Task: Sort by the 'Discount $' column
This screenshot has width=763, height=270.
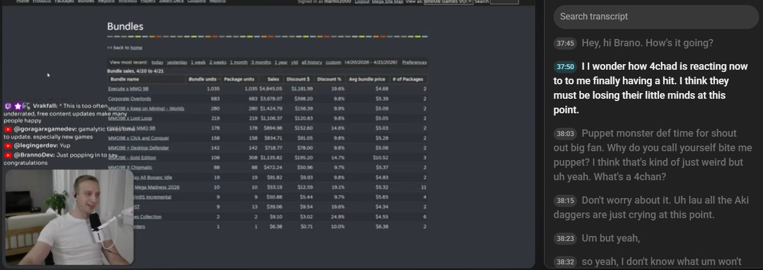Action: [x=298, y=79]
